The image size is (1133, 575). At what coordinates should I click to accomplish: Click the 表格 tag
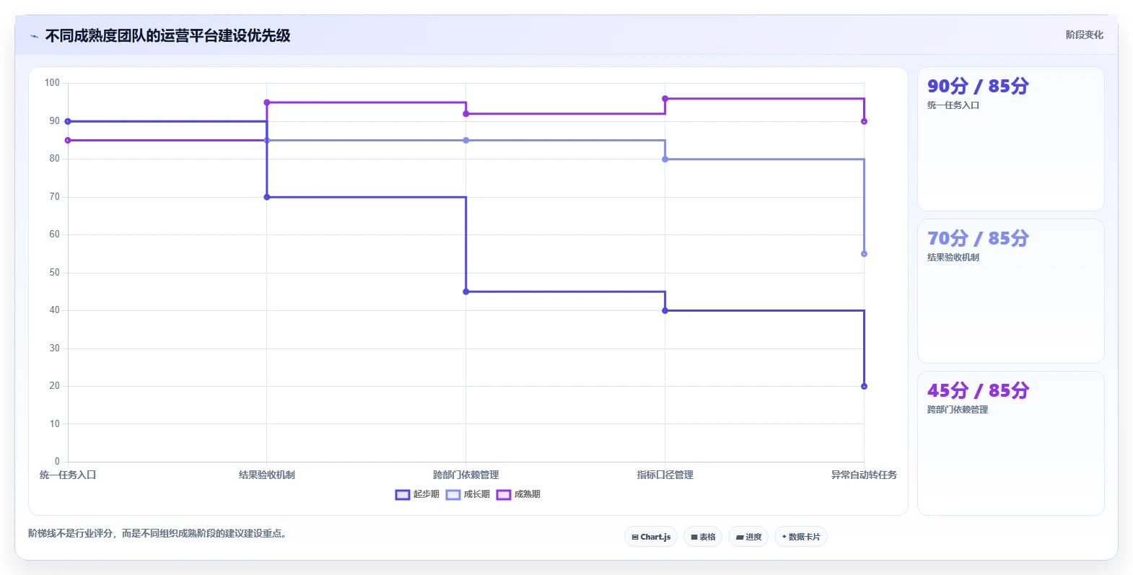(703, 537)
